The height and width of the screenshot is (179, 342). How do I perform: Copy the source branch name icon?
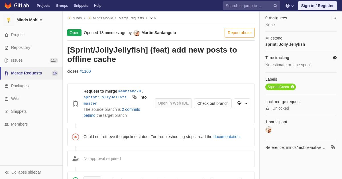(135, 97)
